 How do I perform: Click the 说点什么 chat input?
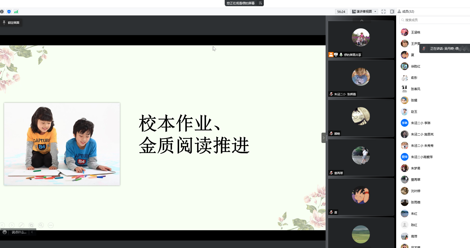[x=19, y=232]
